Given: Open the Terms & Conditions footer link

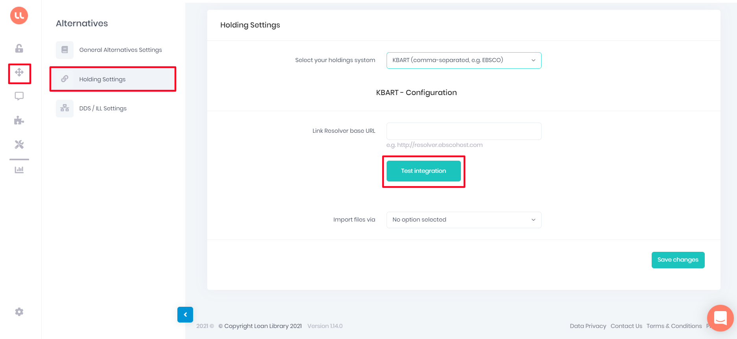Looking at the screenshot, I should coord(674,326).
